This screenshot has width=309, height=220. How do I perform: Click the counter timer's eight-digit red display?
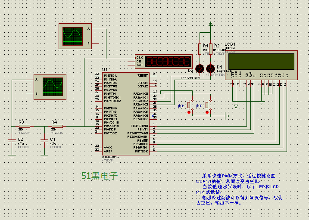point(168,62)
